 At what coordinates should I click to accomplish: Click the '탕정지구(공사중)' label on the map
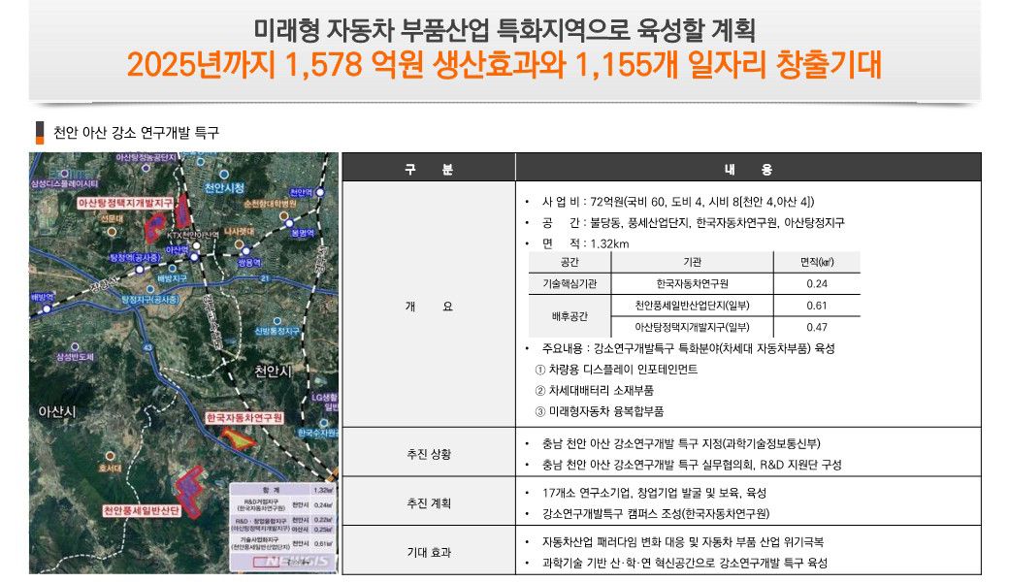[150, 300]
